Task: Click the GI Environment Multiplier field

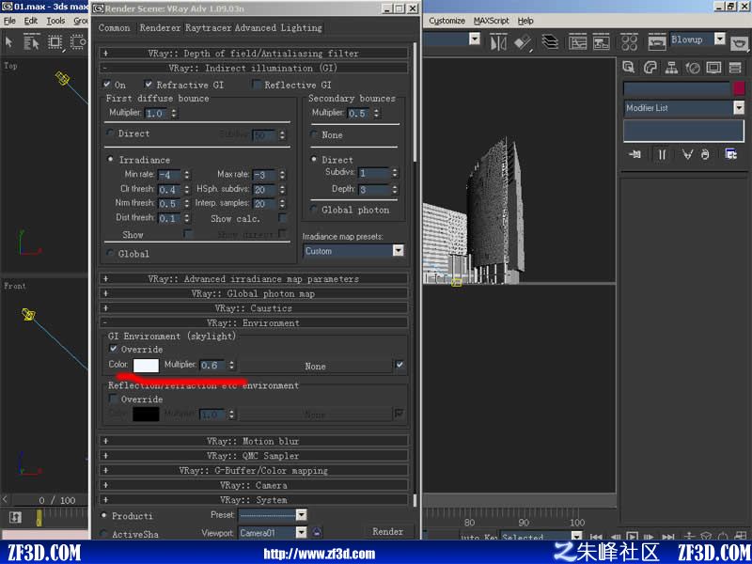Action: 213,366
